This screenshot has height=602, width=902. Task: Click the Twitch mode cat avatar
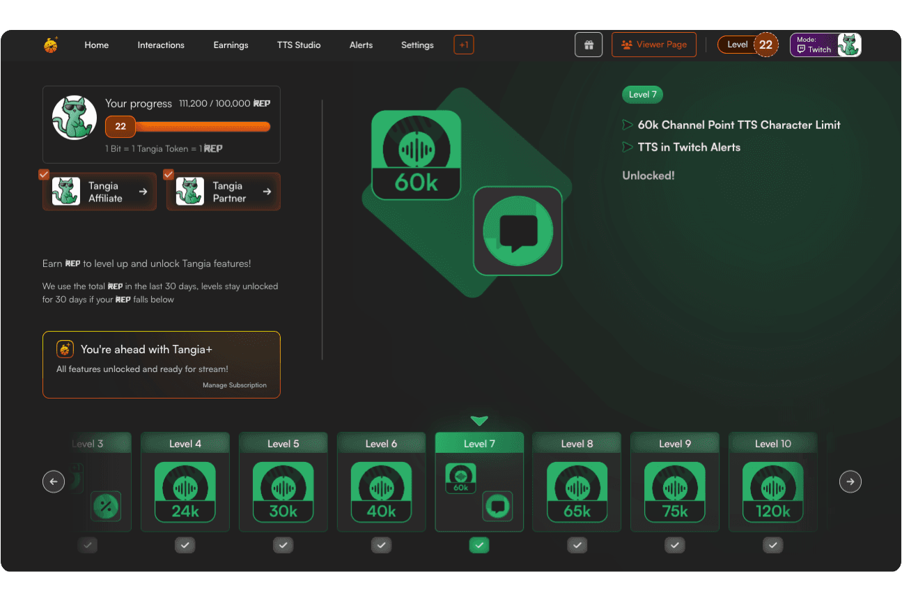click(x=849, y=45)
